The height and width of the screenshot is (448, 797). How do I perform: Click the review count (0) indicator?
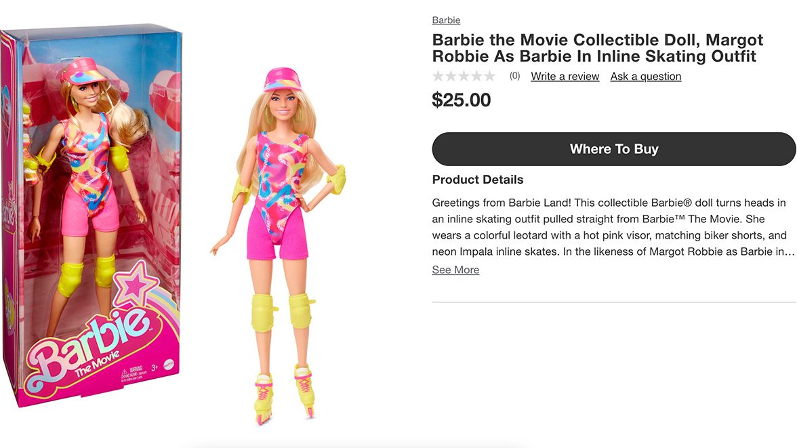pos(514,76)
